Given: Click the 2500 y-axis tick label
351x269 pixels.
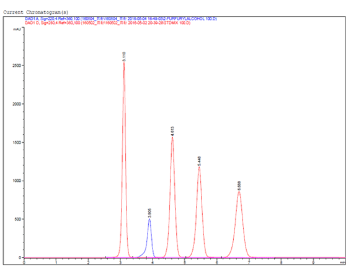Looking at the screenshot, I should pos(17,66).
